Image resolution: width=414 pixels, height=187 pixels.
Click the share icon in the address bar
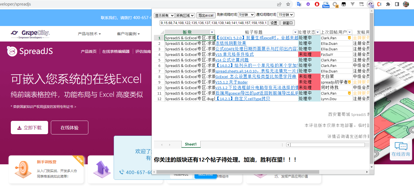click(x=279, y=4)
